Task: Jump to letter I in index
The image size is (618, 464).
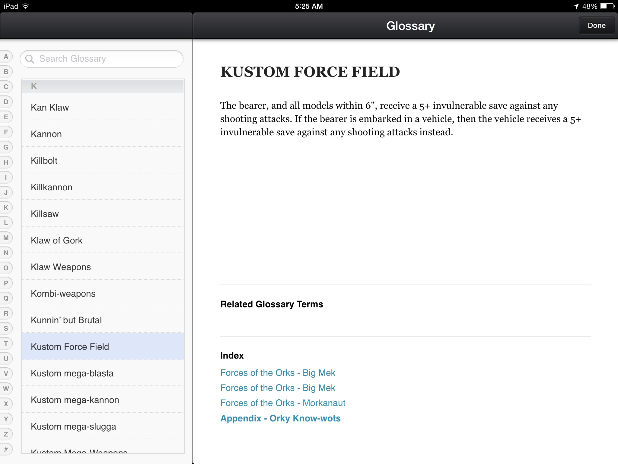Action: (x=6, y=177)
